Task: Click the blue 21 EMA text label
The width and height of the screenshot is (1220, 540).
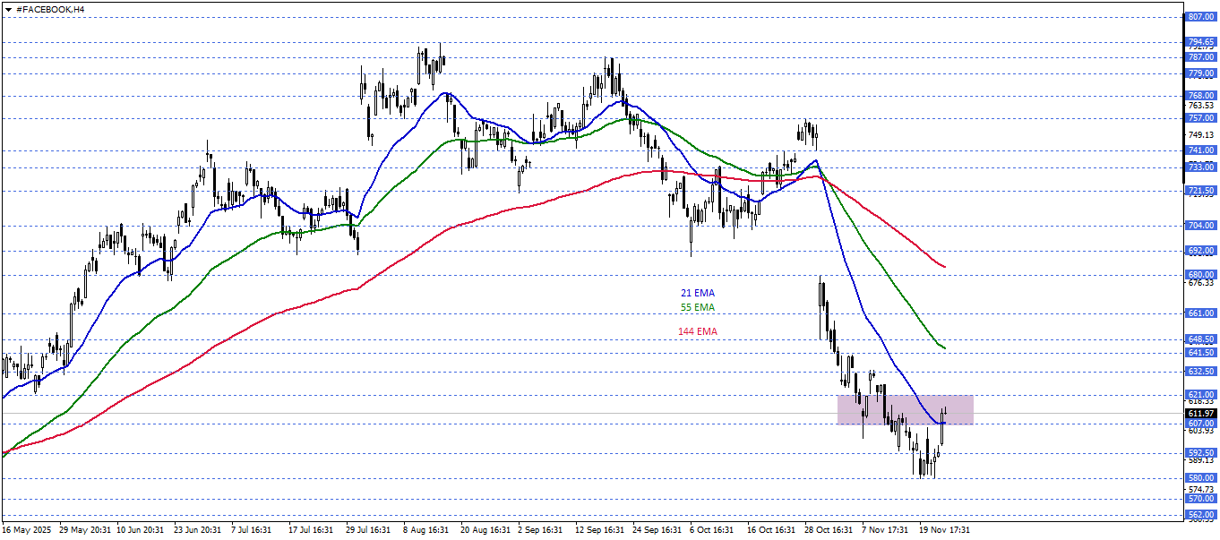Action: coord(697,293)
